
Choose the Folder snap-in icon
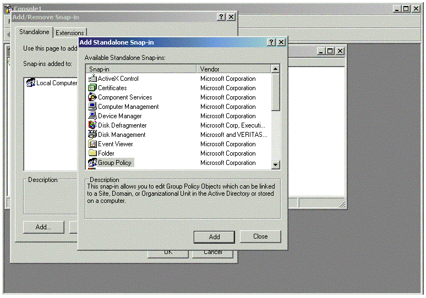point(92,153)
